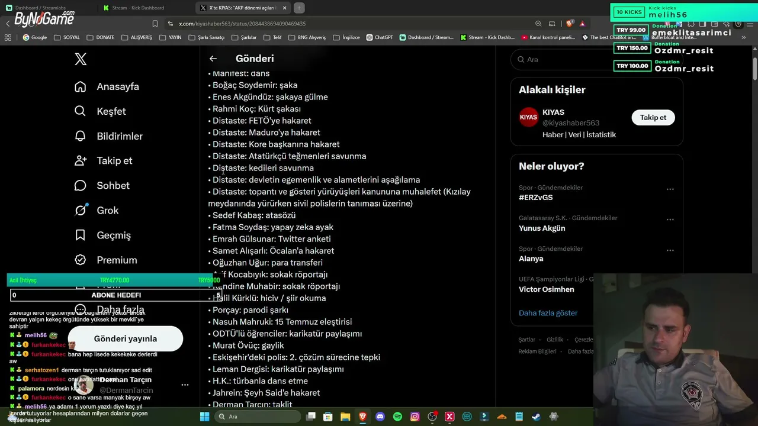This screenshot has height=426, width=758.
Task: Open Task View in taskbar
Action: 311,417
